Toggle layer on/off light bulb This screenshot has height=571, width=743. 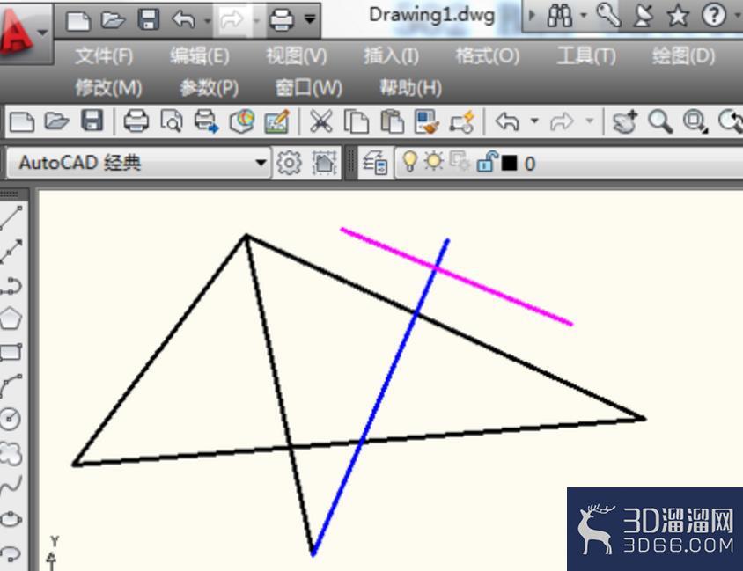(409, 162)
